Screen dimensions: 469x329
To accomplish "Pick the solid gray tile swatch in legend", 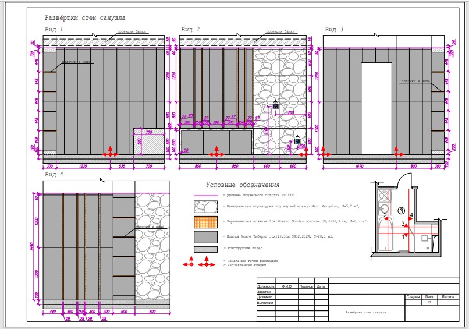I will [205, 237].
